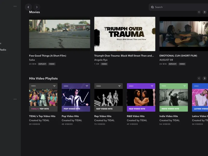Click VIDEO badge under Triumph Over Trauma
Image resolution: width=208 pixels, height=156 pixels.
point(104,64)
